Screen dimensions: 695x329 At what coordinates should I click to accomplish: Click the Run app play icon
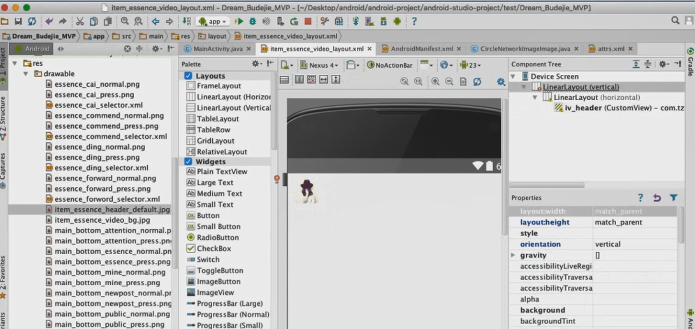click(x=239, y=21)
